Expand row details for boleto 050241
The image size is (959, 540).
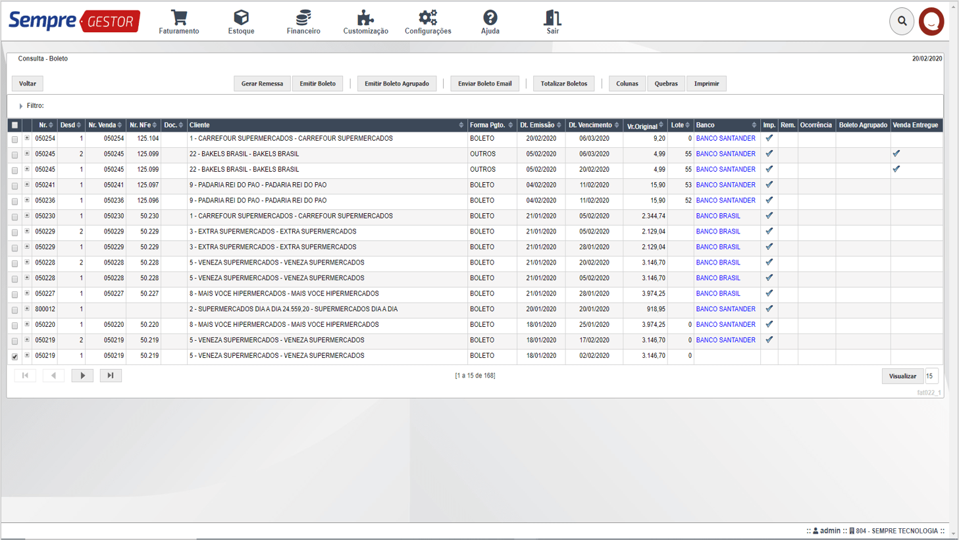[27, 185]
